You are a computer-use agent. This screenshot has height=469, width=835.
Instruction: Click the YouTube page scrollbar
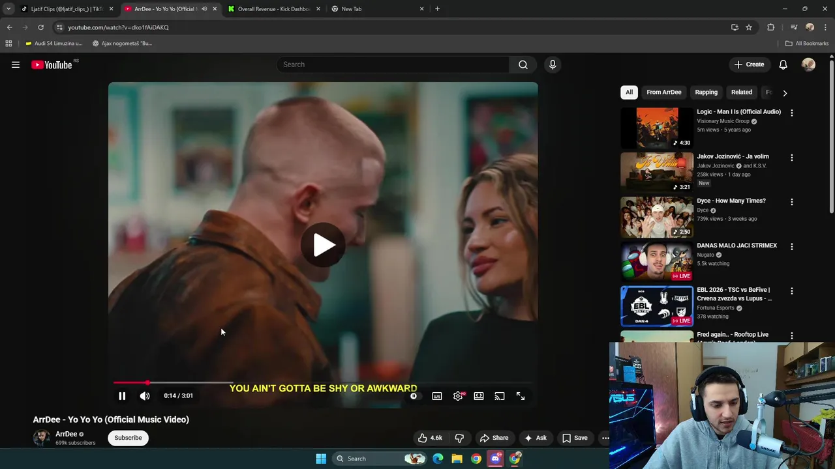pyautogui.click(x=831, y=137)
